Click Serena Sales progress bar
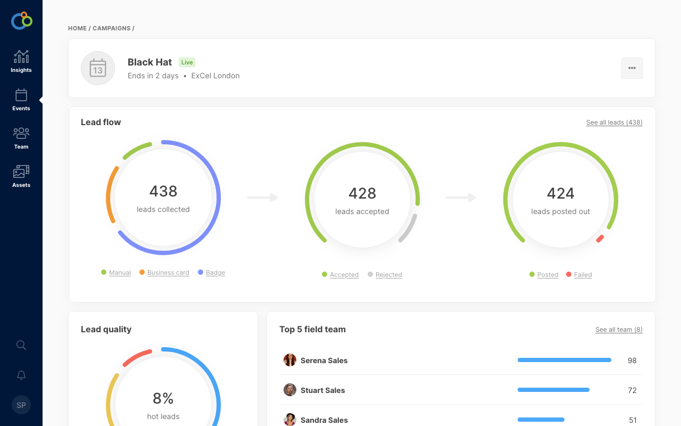 [x=564, y=360]
